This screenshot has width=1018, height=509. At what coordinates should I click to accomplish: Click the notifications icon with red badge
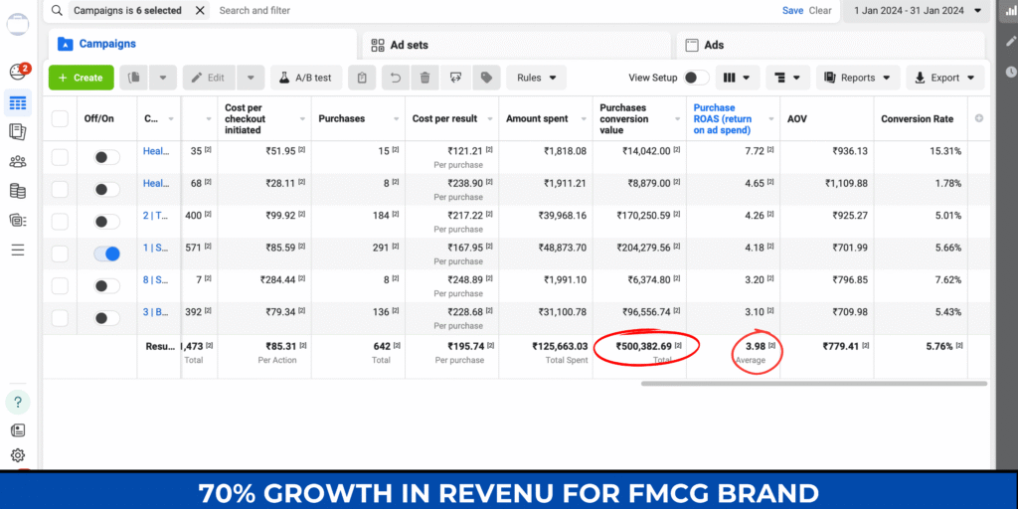click(17, 72)
